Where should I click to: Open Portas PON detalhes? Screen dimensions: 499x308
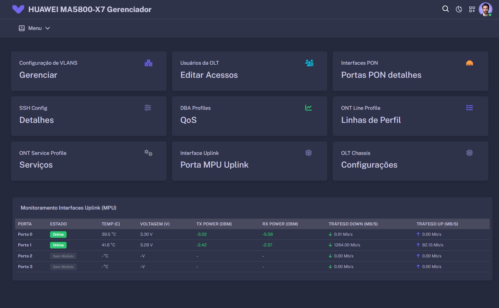[381, 75]
